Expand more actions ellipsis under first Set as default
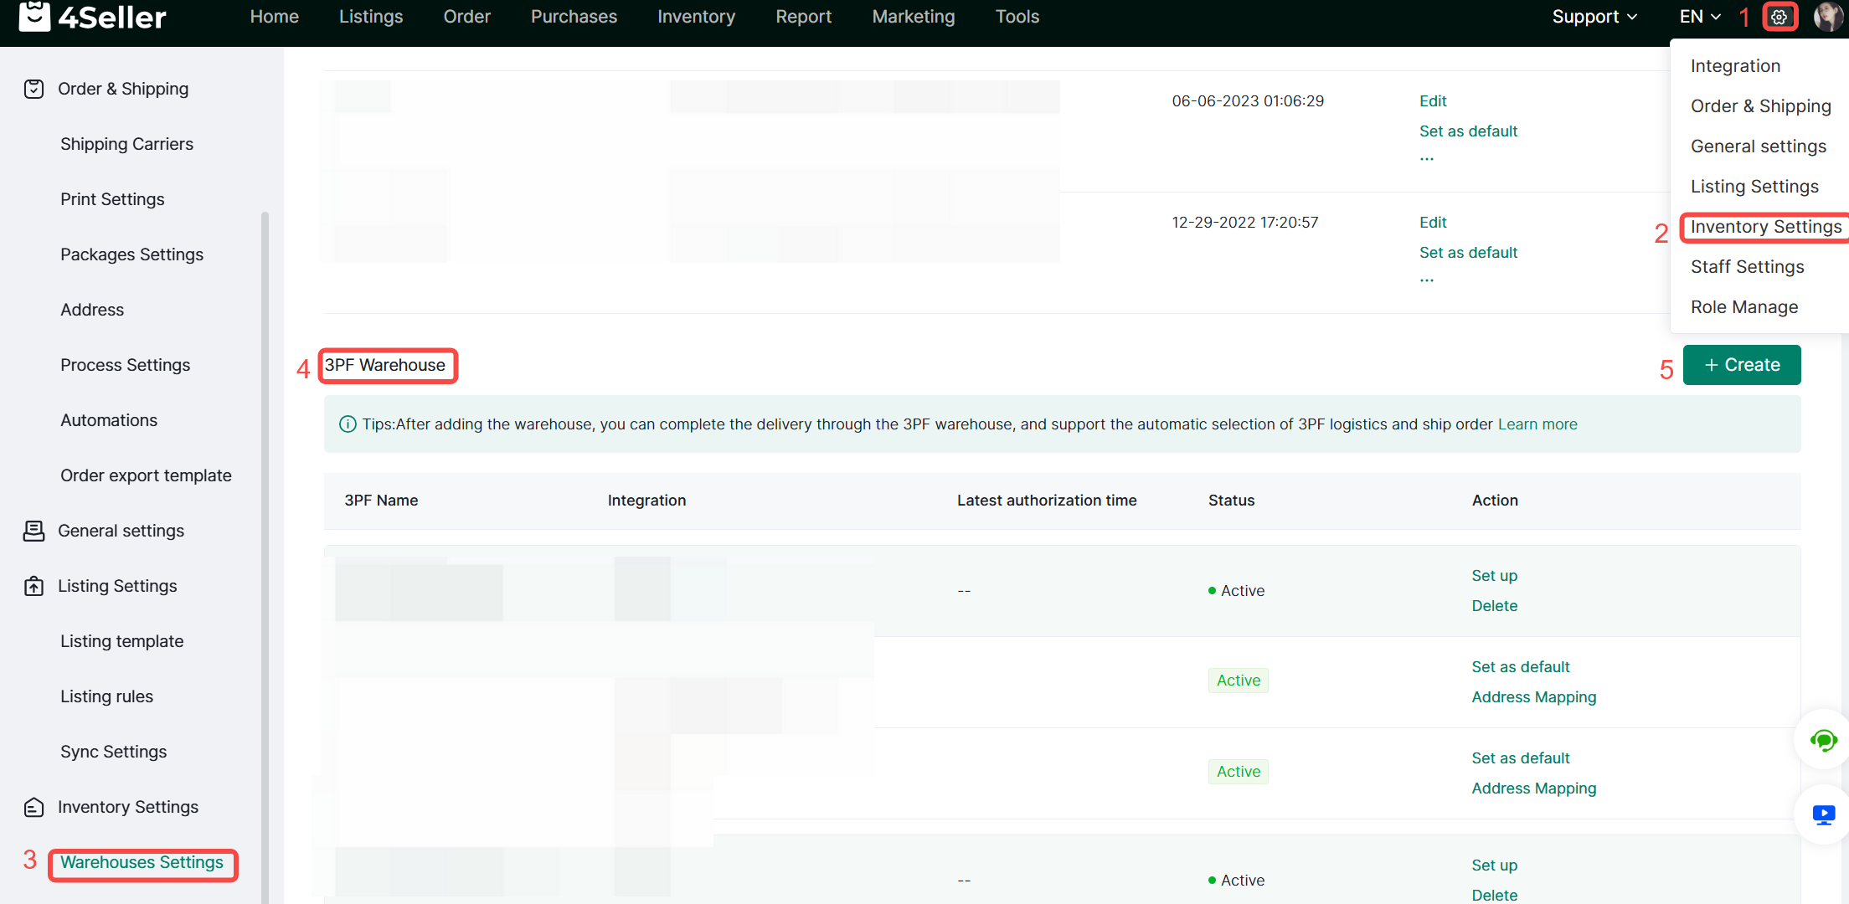Viewport: 1849px width, 904px height. point(1427,158)
